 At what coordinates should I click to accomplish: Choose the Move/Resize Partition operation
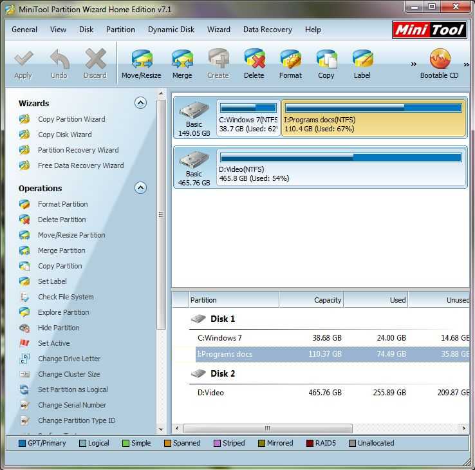pos(71,235)
